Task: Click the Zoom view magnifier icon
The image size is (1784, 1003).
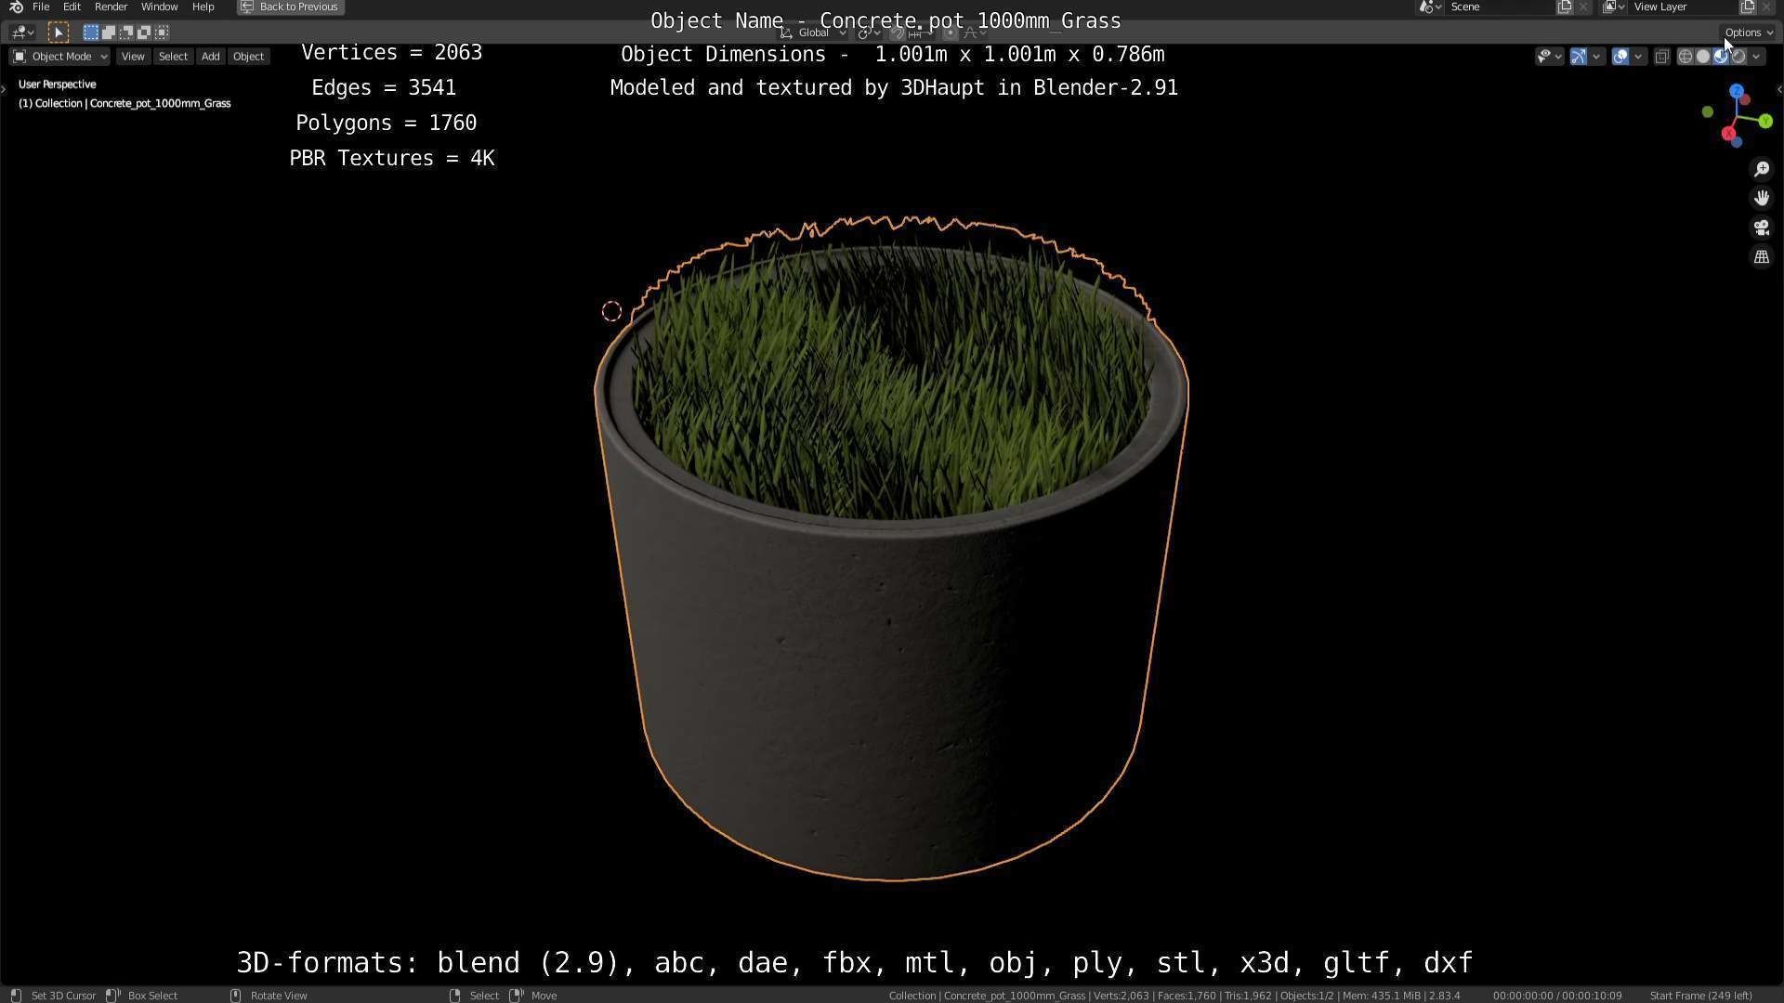Action: pos(1762,169)
